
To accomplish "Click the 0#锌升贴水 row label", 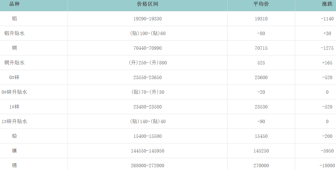I will pos(14,92).
